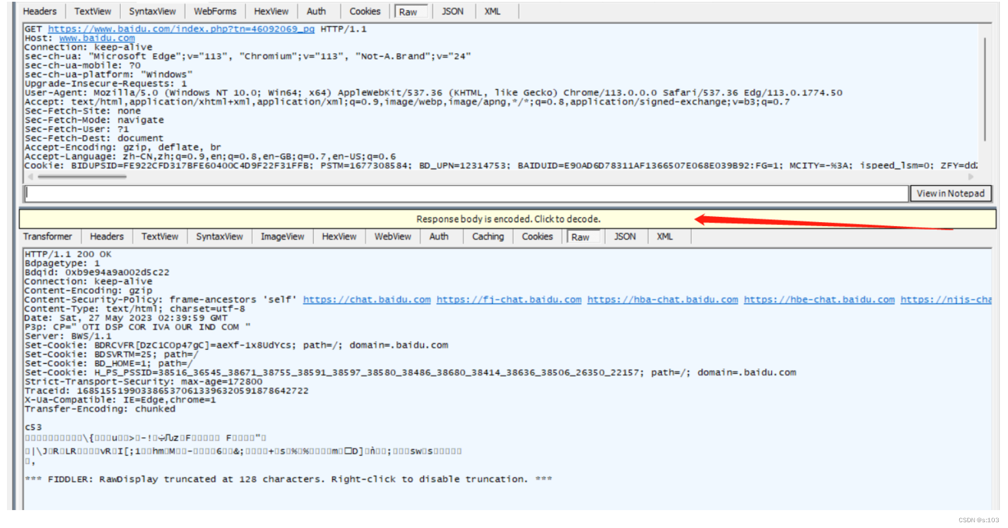Open the response Cookies tab

tap(537, 237)
